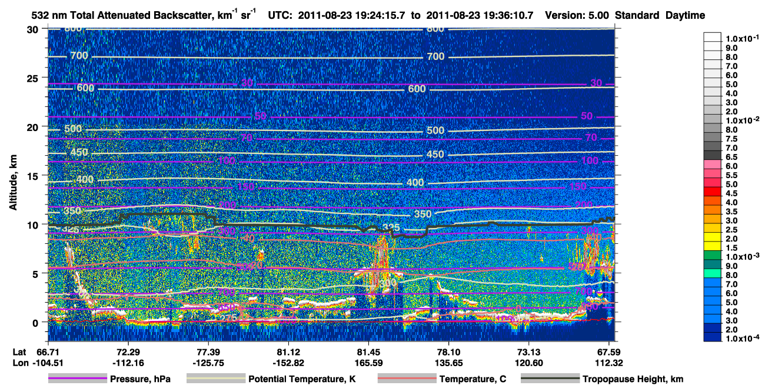Image resolution: width=765 pixels, height=392 pixels.
Task: Click the color bar label 1.0x10-2
Action: click(x=743, y=120)
